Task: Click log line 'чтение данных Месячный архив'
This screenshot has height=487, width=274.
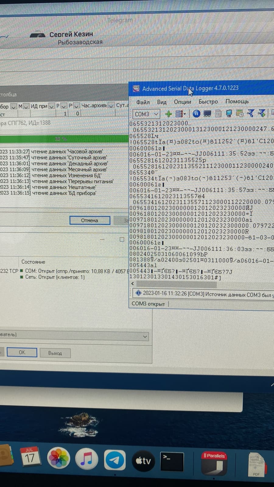Action: point(54,169)
